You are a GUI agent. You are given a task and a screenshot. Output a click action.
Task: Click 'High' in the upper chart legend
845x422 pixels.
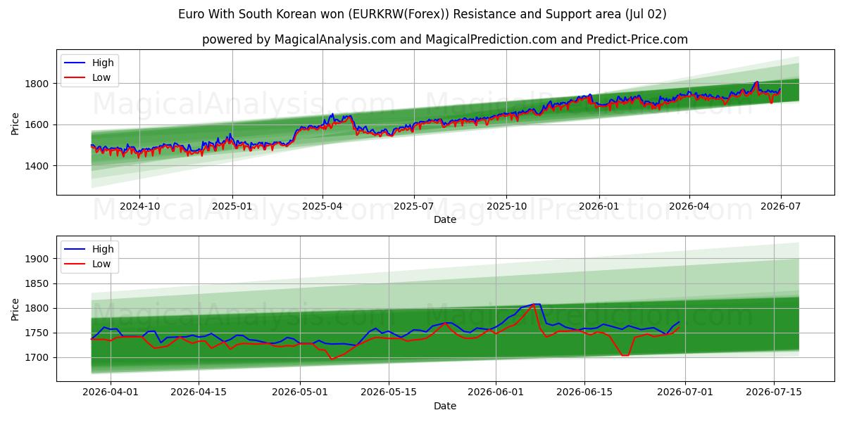103,63
